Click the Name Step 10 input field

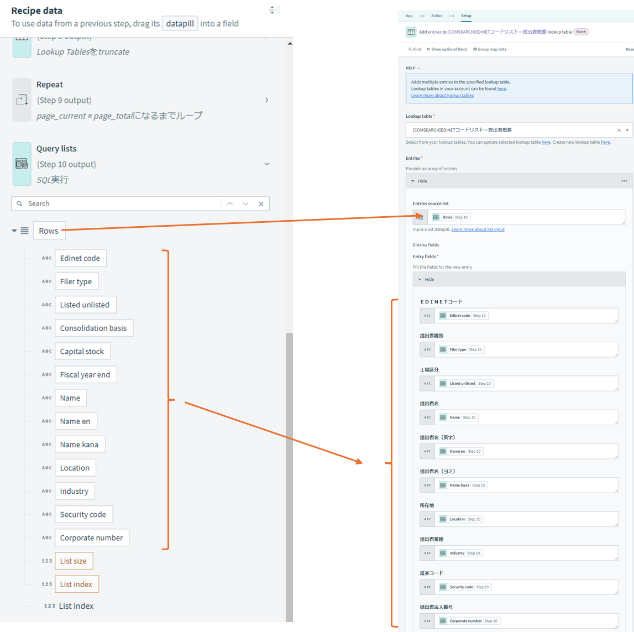pyautogui.click(x=526, y=417)
